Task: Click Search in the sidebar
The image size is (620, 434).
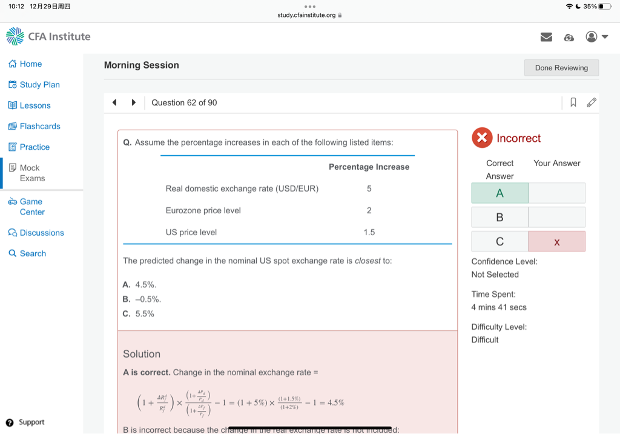Action: [32, 253]
